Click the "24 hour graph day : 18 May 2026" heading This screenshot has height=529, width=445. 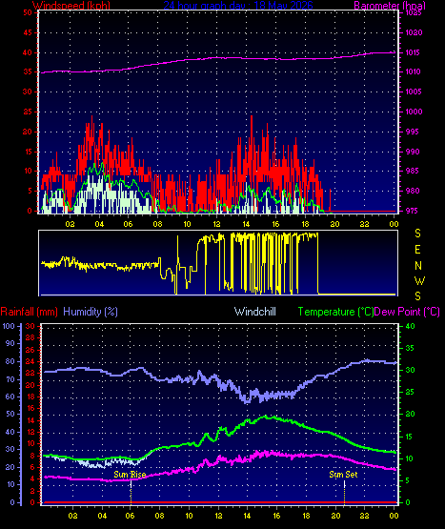[x=238, y=6]
